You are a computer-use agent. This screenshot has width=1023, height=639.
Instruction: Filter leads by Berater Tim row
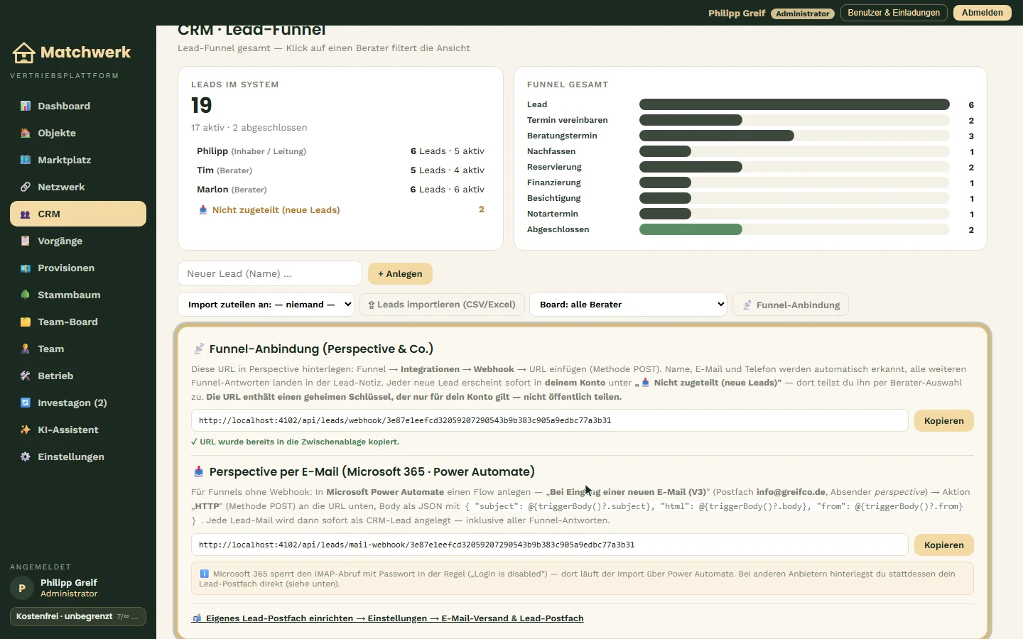coord(341,170)
